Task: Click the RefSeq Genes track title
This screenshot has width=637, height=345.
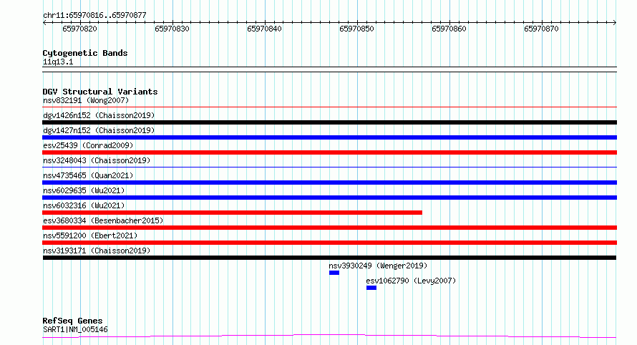Action: [x=72, y=321]
